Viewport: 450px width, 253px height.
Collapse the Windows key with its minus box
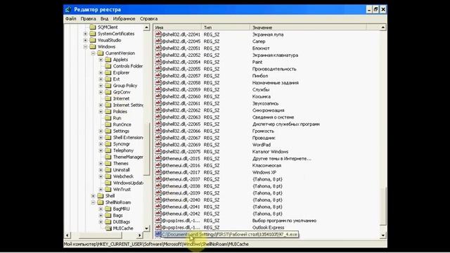(x=86, y=46)
